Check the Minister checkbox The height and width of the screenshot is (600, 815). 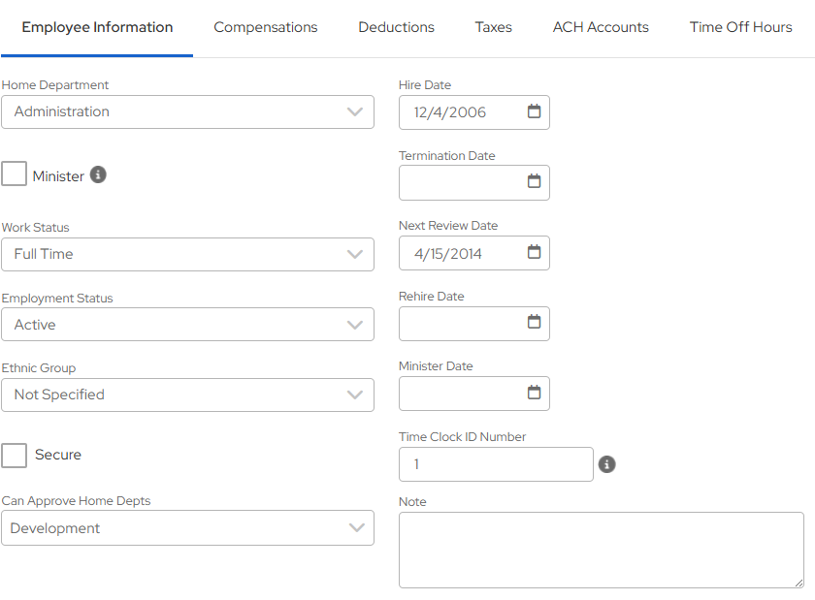pyautogui.click(x=15, y=174)
